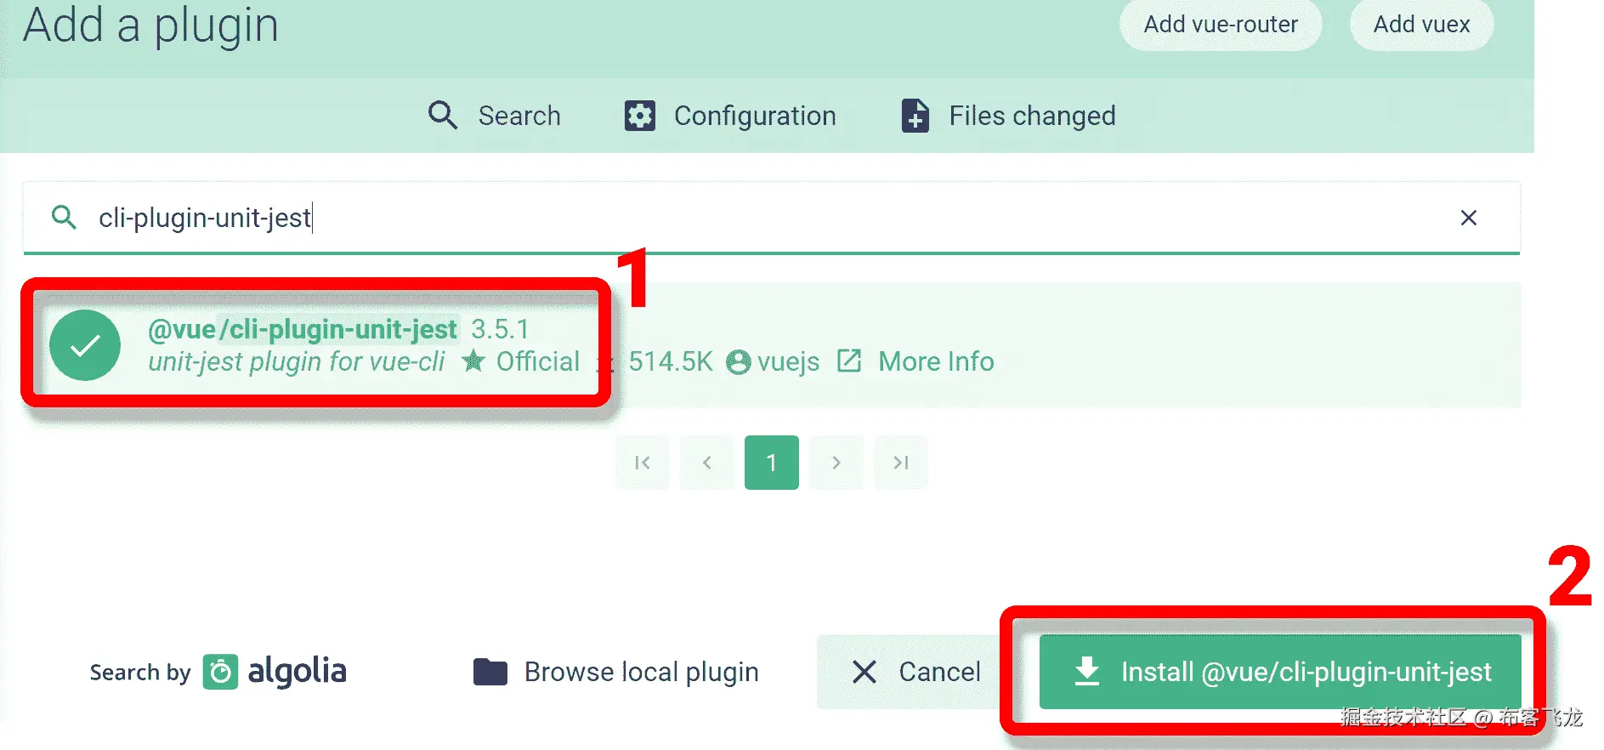Click the vuejs author name
The width and height of the screenshot is (1604, 750).
[x=788, y=361]
